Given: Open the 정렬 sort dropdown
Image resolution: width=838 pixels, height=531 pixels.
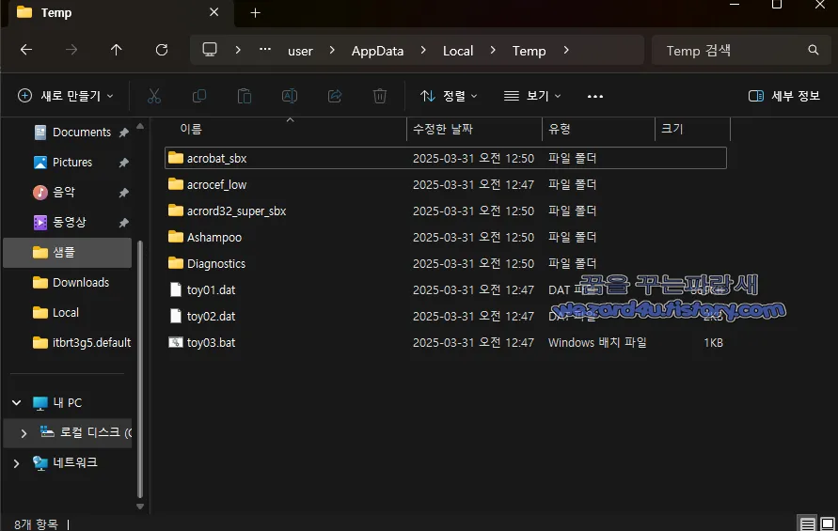Looking at the screenshot, I should click(449, 96).
